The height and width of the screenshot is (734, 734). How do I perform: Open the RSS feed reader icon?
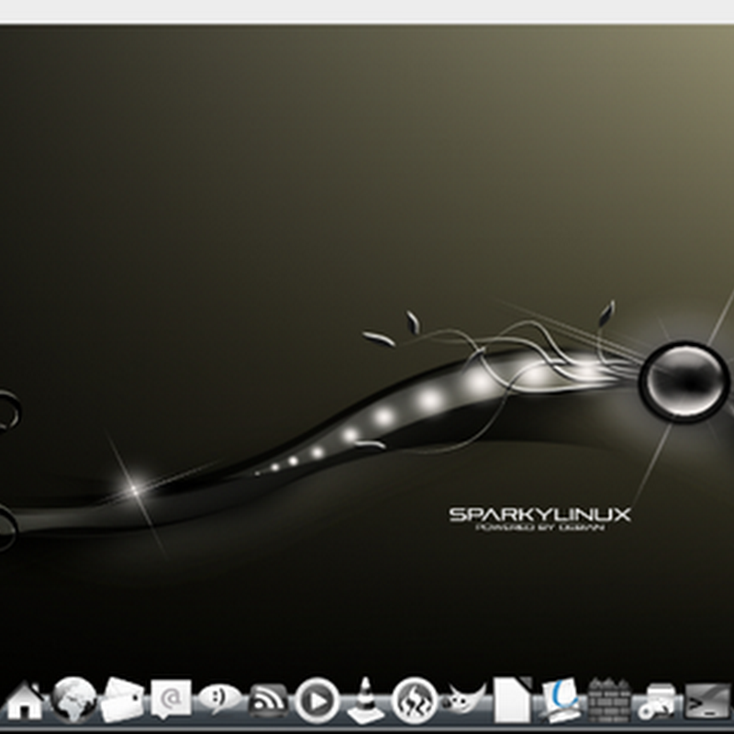tap(268, 701)
